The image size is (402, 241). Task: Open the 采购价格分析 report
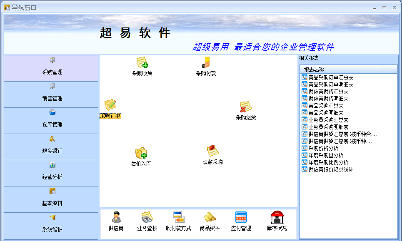[323, 148]
